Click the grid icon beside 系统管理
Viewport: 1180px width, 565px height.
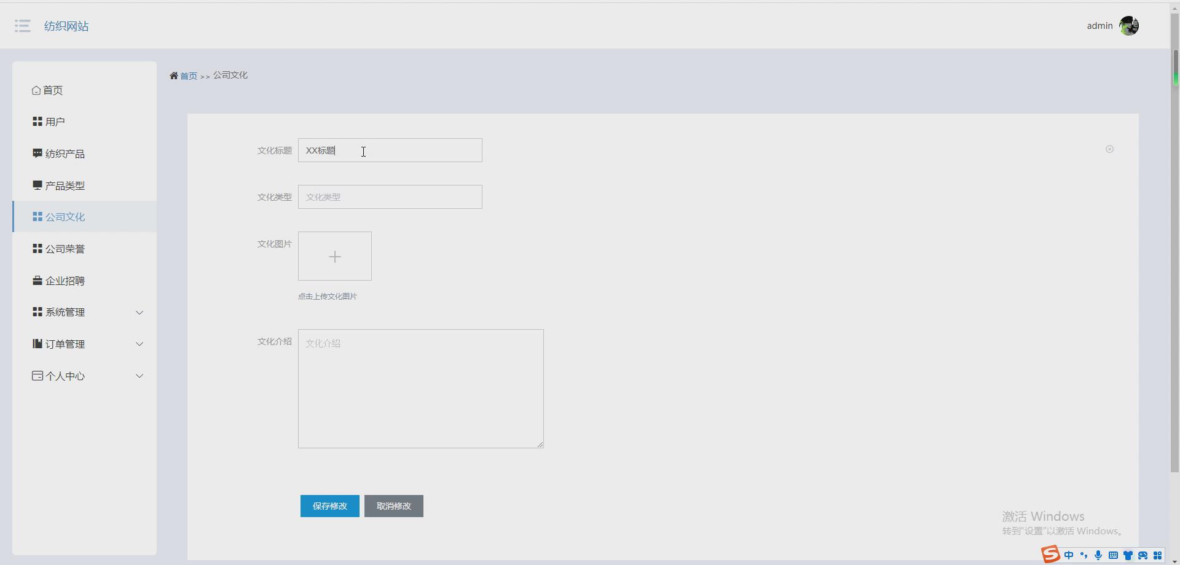point(37,312)
